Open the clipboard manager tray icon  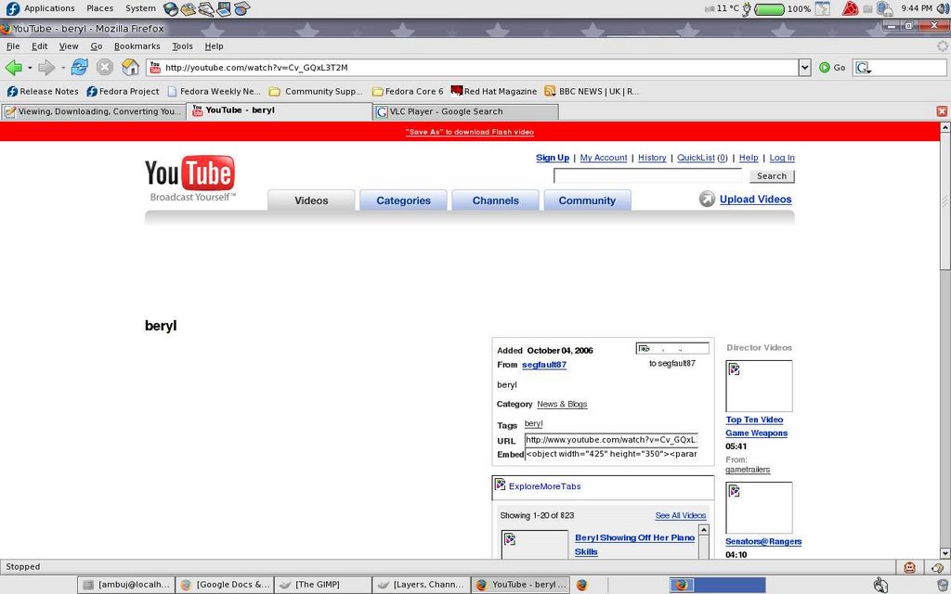tap(885, 8)
